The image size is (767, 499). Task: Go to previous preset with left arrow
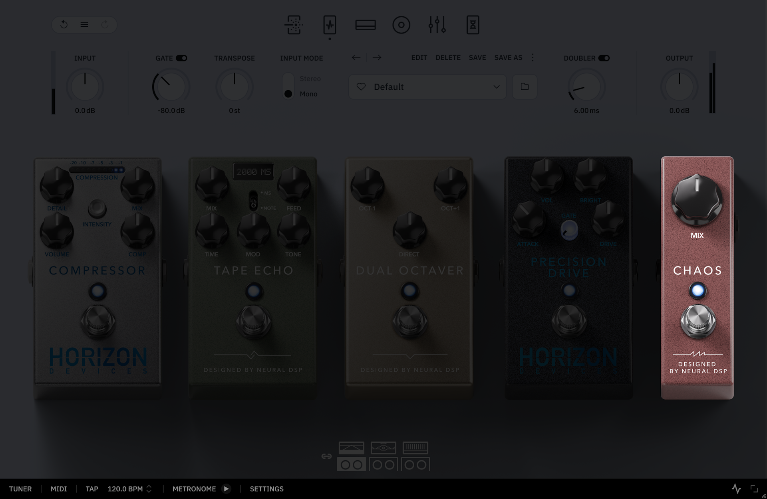(356, 57)
